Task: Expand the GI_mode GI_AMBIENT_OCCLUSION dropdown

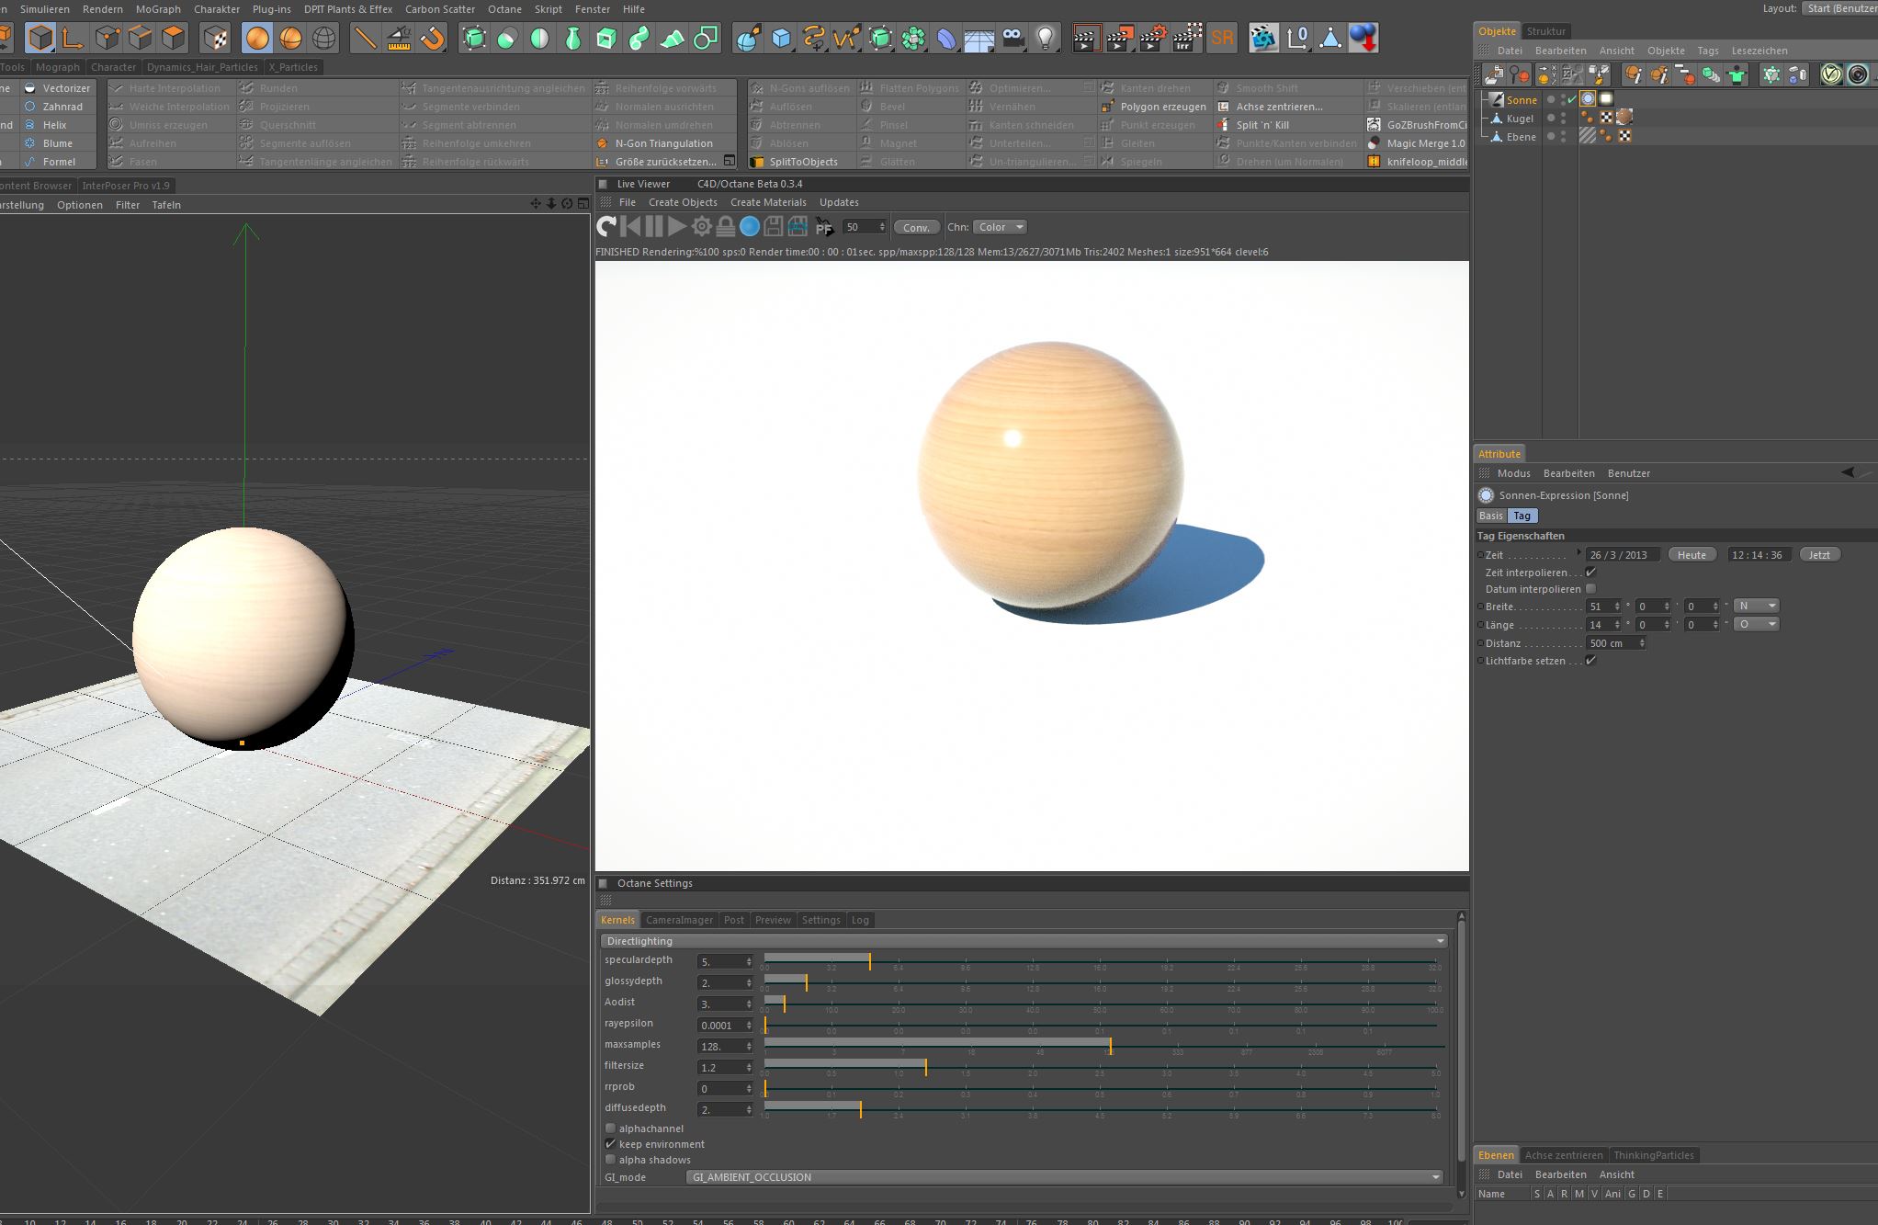Action: click(1064, 1177)
